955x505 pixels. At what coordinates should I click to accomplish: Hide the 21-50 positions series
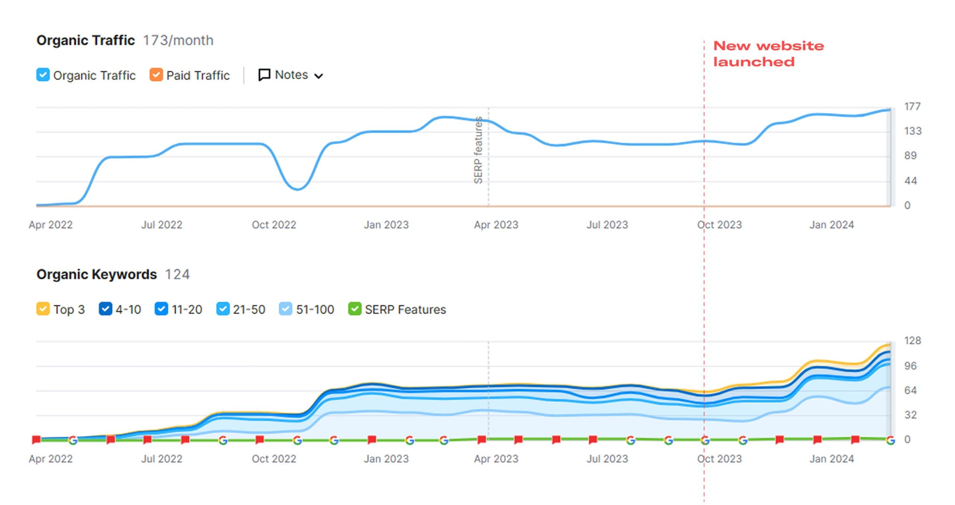[x=223, y=309]
